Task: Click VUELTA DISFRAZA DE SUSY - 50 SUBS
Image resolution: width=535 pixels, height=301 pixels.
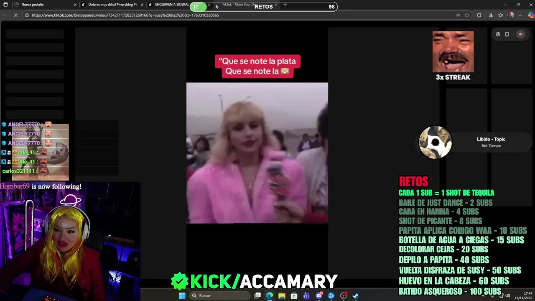Action: 460,270
